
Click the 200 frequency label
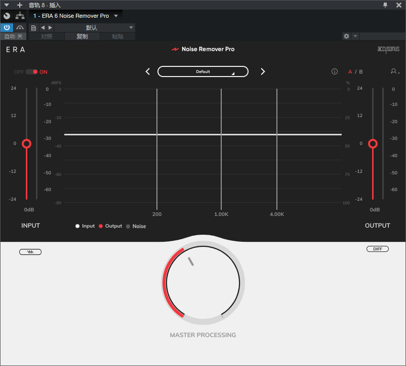(157, 214)
